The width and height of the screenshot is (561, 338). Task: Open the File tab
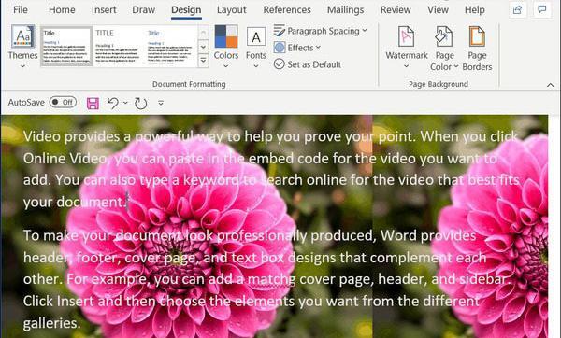(x=20, y=9)
